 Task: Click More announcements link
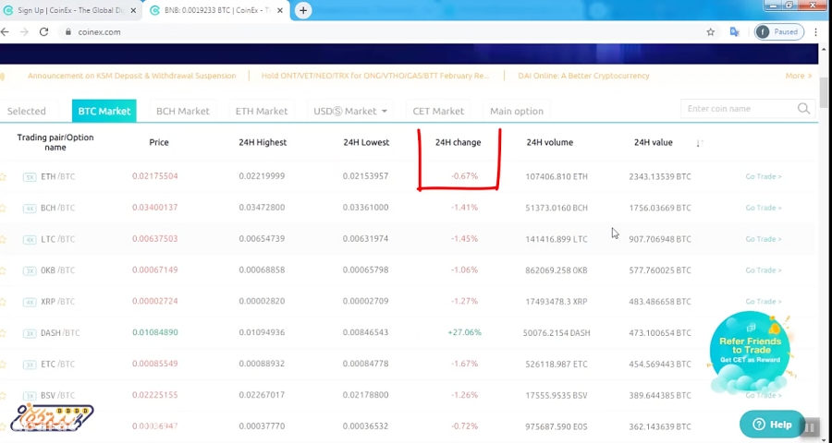[799, 76]
